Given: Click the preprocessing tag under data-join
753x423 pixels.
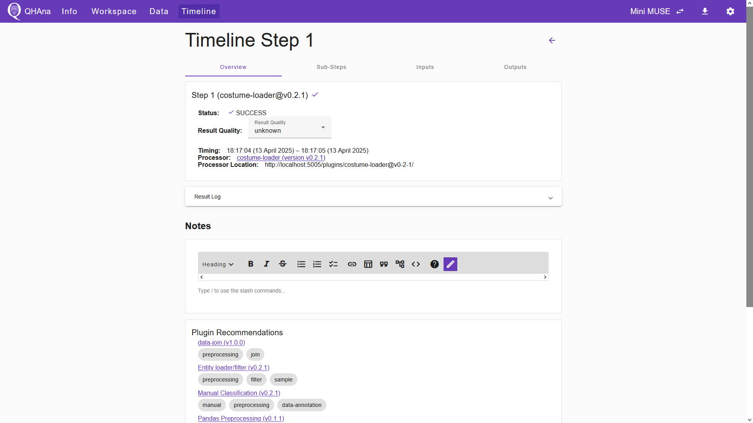Looking at the screenshot, I should 220,354.
